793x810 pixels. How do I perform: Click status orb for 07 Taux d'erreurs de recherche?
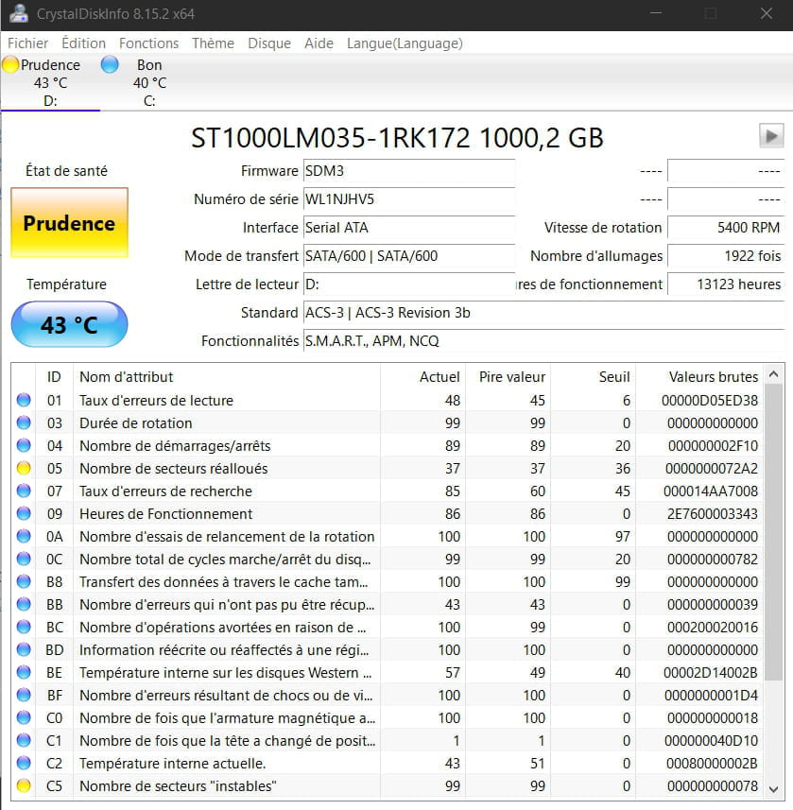(x=24, y=491)
